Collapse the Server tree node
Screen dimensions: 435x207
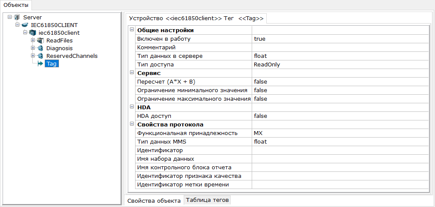point(10,17)
